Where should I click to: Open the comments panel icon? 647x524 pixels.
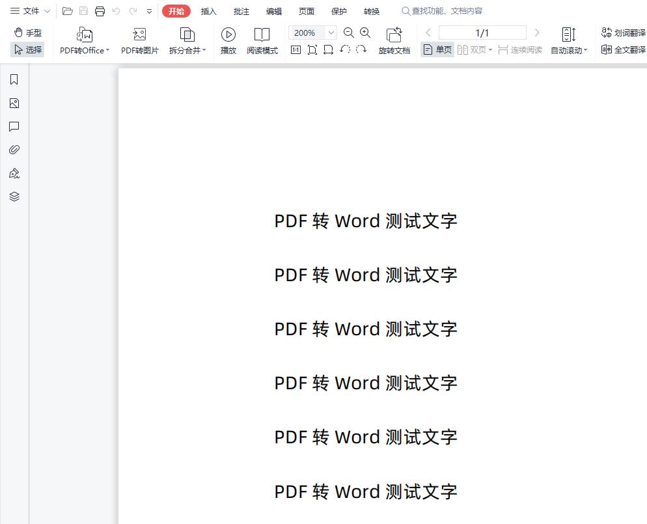[14, 126]
